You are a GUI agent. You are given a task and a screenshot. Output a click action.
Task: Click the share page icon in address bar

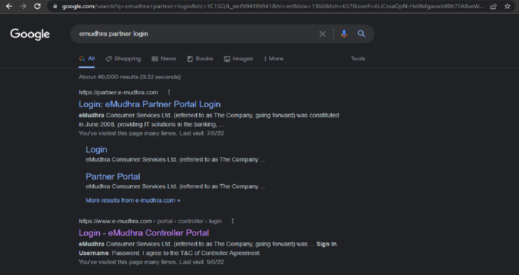(493, 6)
